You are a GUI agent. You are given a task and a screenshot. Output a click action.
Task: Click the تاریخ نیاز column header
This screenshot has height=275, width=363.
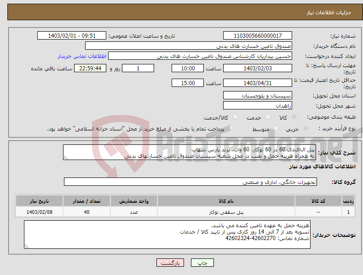click(39, 201)
